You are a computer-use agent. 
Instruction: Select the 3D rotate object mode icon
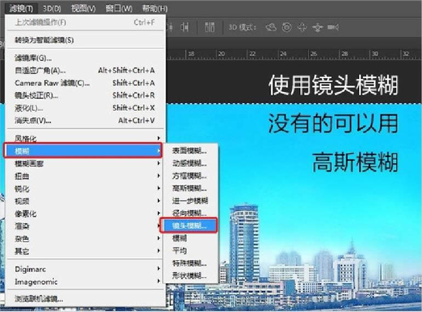click(270, 27)
